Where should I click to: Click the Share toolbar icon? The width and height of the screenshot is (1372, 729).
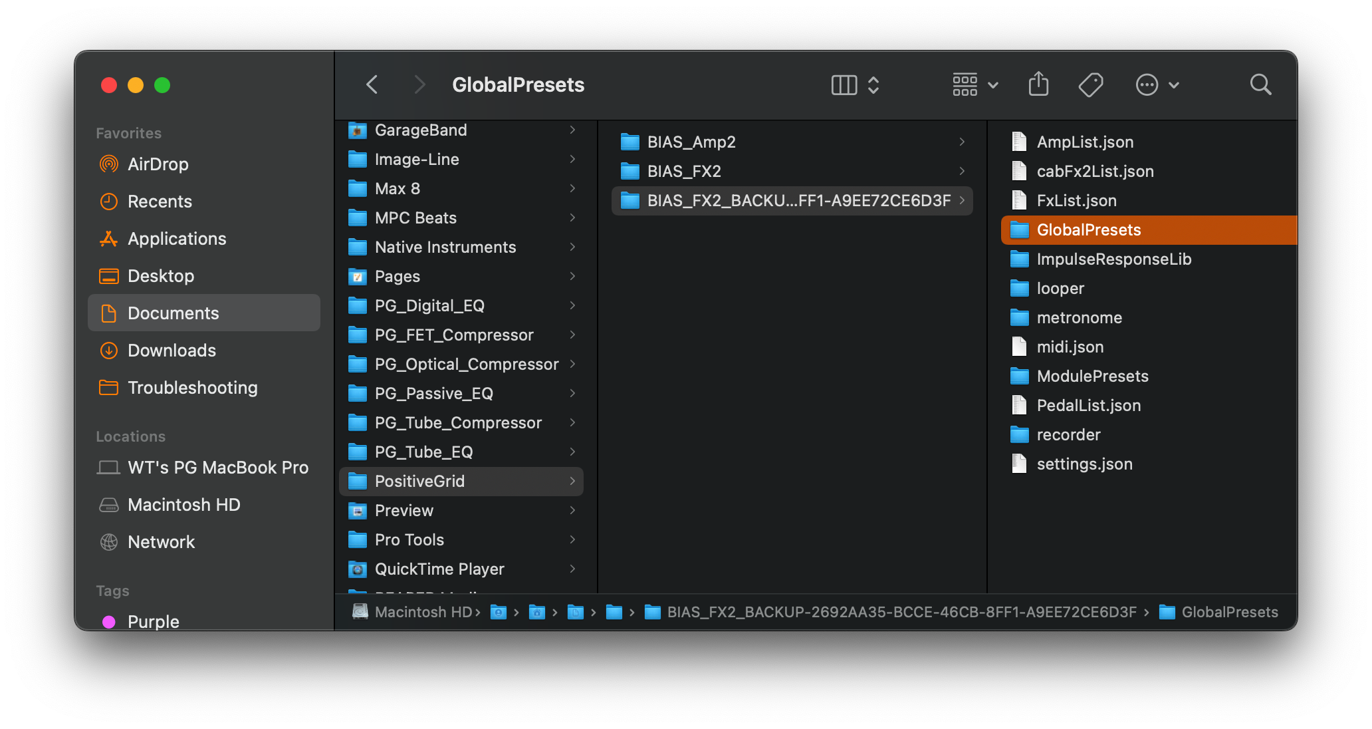pyautogui.click(x=1038, y=84)
